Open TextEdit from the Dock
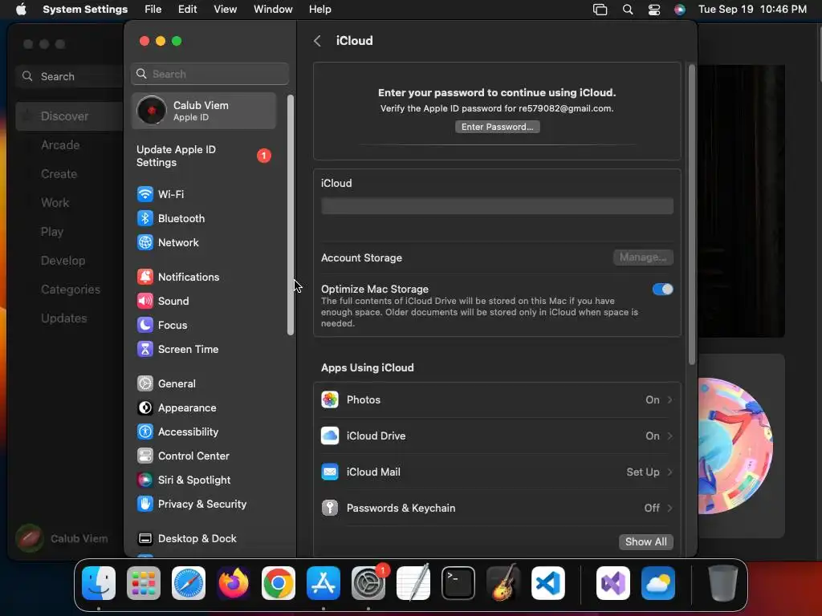 click(413, 583)
